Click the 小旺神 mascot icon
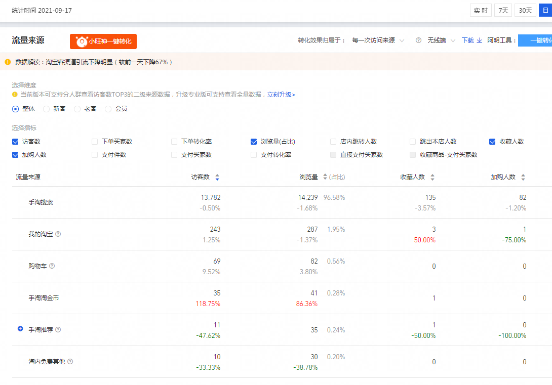 82,41
